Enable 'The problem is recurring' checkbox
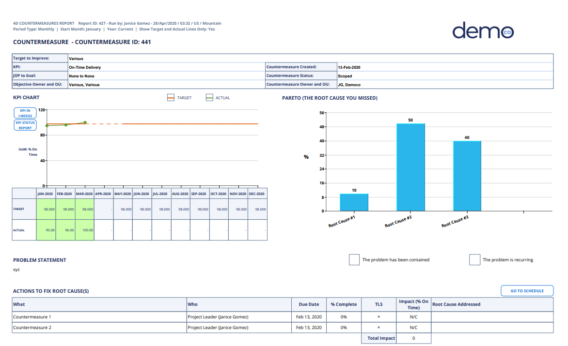The height and width of the screenshot is (346, 568). [474, 259]
